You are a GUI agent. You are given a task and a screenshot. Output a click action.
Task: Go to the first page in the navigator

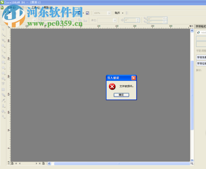(x=16, y=163)
